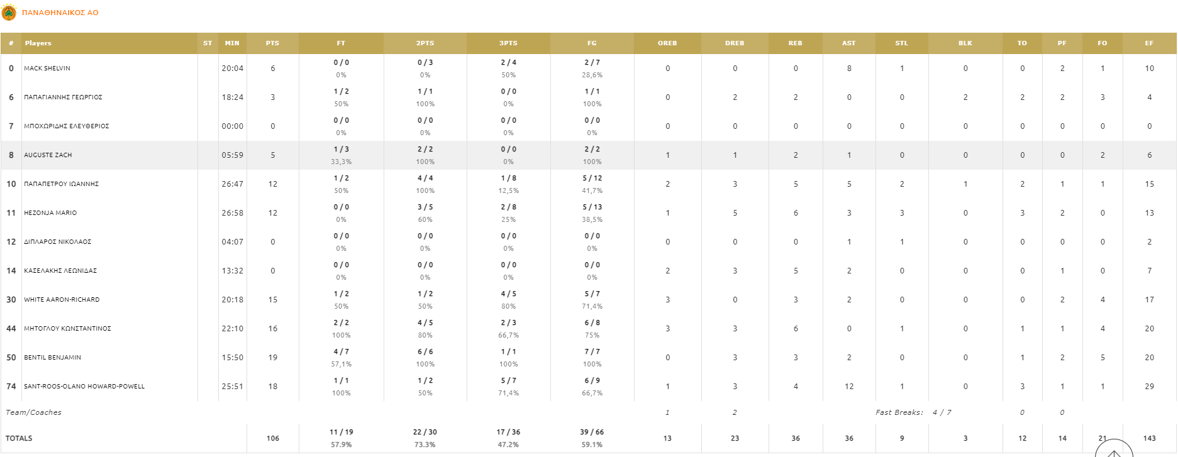Click on BENTIL BENJAMIN player name
Viewport: 1178px width, 457px height.
[52, 358]
